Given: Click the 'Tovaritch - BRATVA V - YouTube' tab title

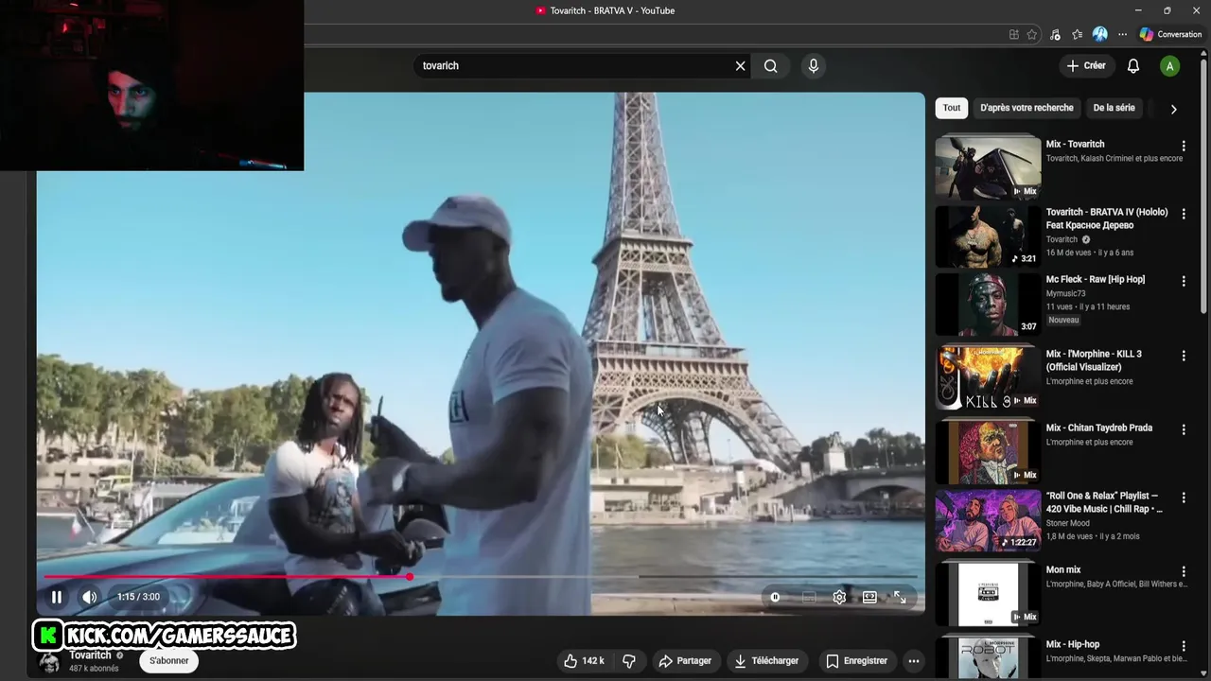Looking at the screenshot, I should pyautogui.click(x=612, y=10).
